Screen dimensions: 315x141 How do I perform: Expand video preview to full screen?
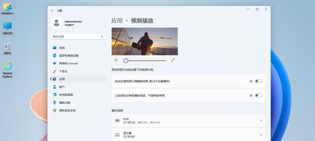tap(173, 60)
